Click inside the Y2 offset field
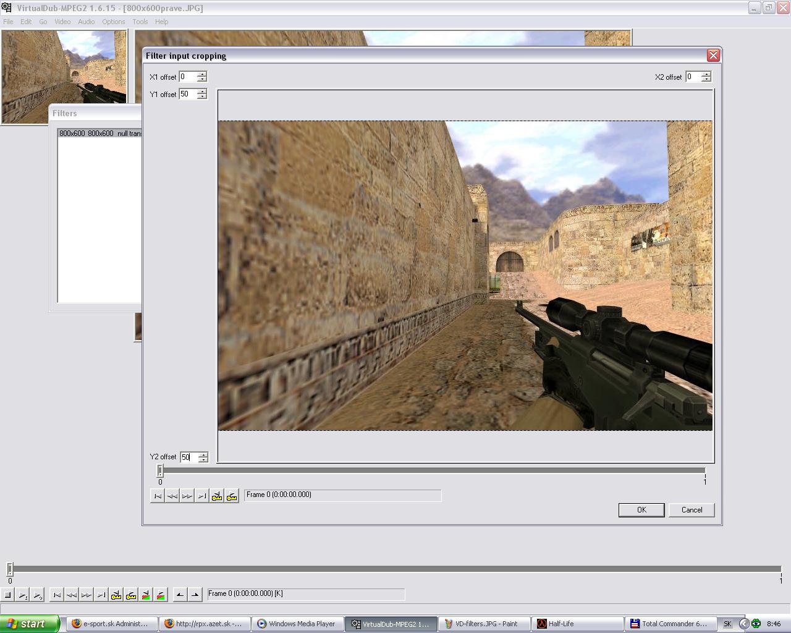Screen dimensions: 791x633 click(x=189, y=457)
